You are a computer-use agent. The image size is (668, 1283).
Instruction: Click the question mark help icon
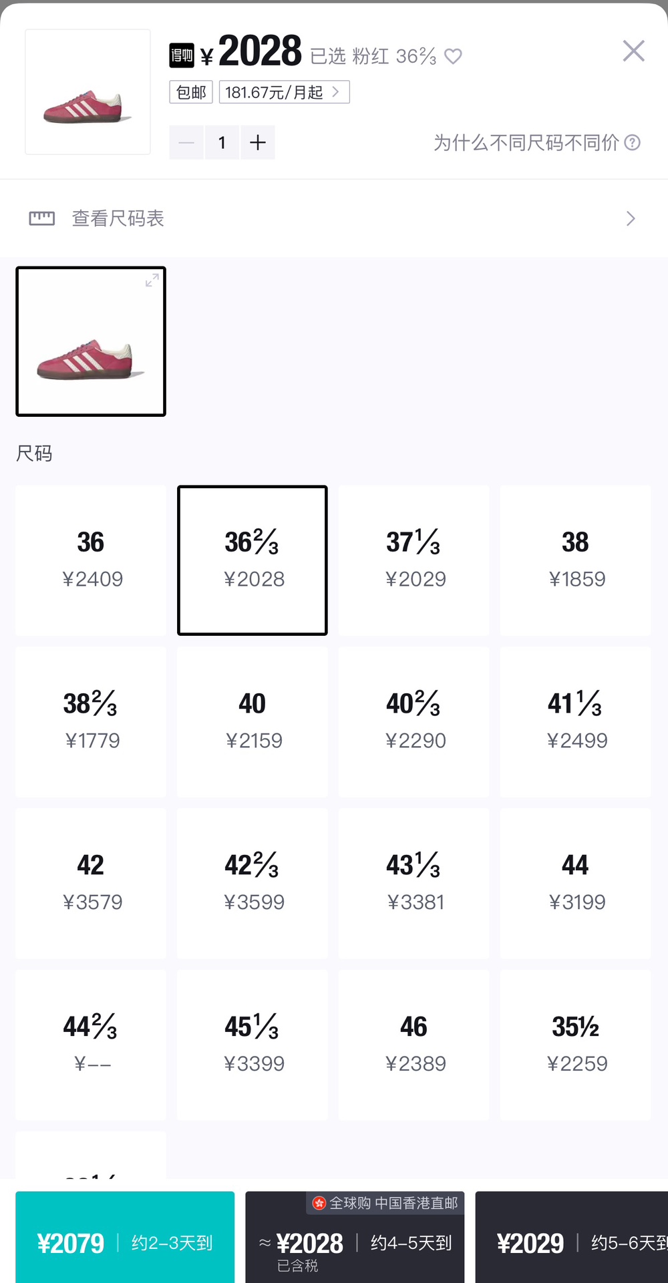pyautogui.click(x=632, y=142)
